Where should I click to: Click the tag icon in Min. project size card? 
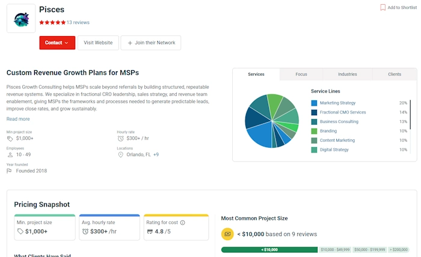20,231
